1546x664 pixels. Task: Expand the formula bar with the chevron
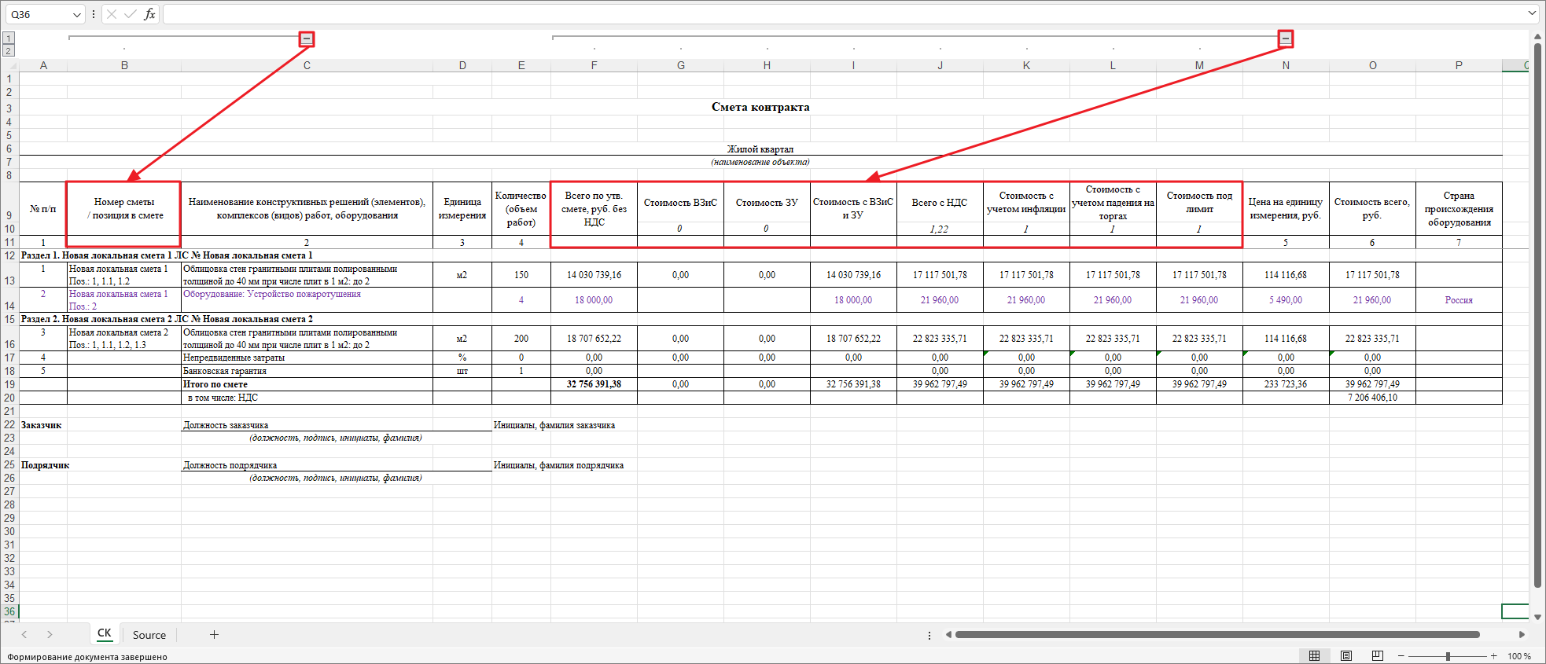tap(1532, 13)
